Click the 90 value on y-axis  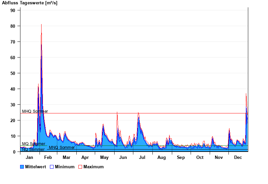click(x=13, y=10)
